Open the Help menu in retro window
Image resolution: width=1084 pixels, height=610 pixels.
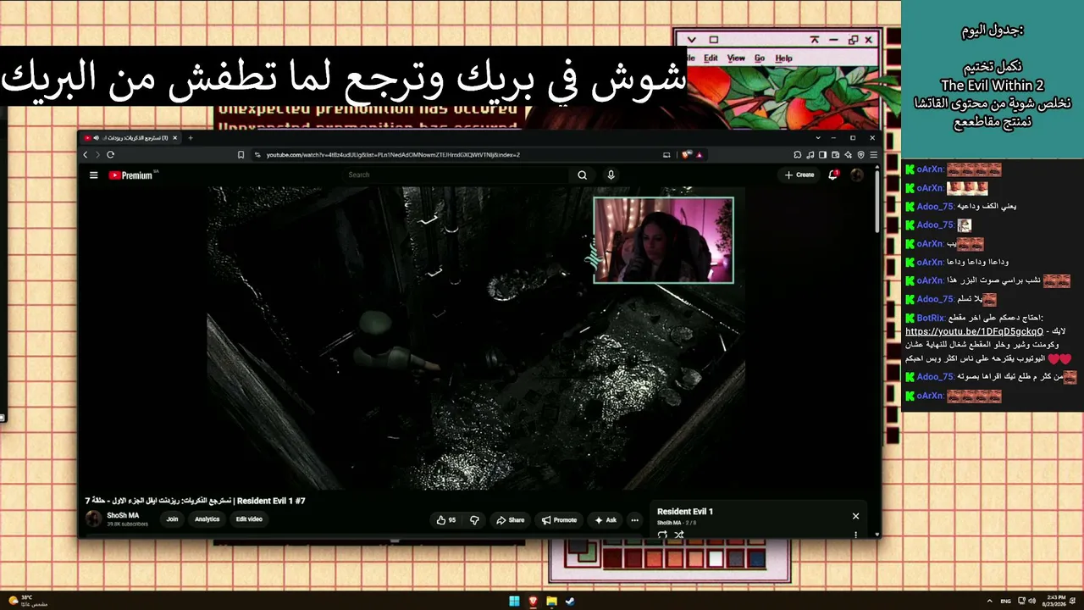[784, 58]
